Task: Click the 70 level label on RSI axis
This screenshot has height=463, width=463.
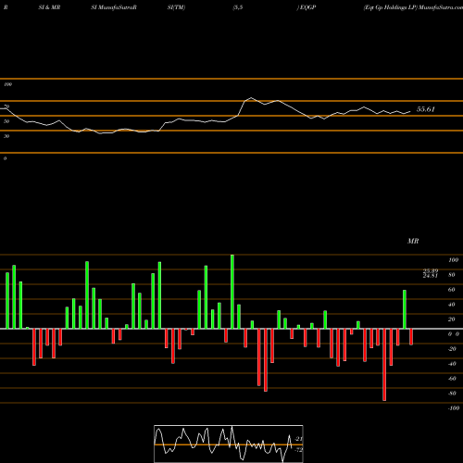Action: (x=6, y=106)
